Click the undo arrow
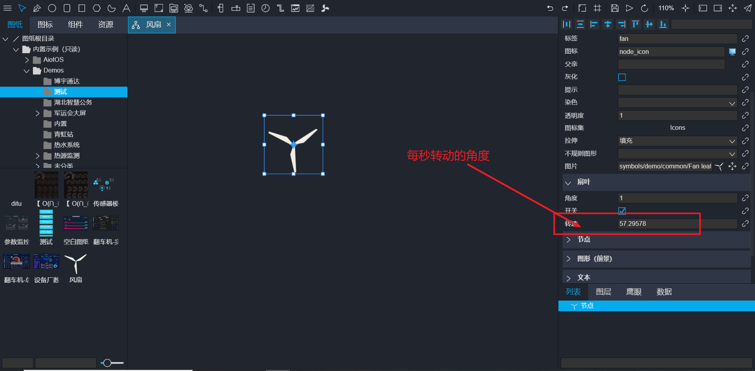 coord(550,8)
